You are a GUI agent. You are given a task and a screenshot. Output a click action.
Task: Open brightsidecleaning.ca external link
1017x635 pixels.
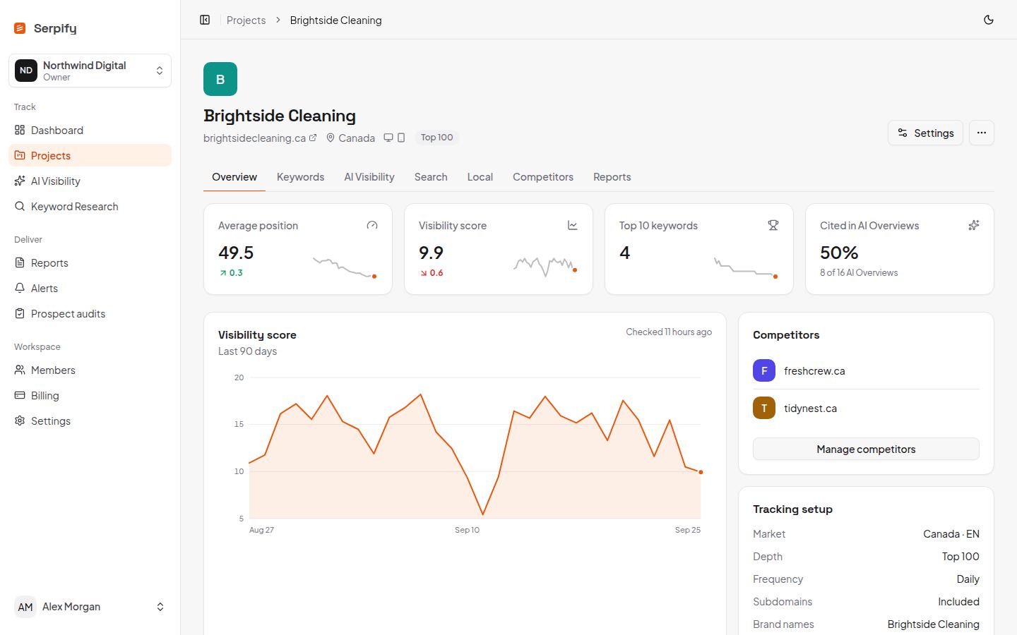(260, 138)
